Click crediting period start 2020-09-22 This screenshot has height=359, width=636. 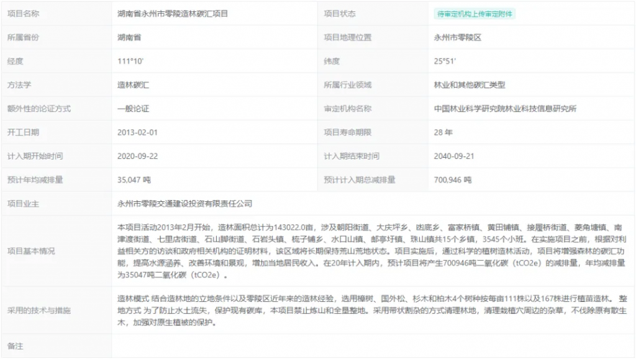(x=137, y=156)
